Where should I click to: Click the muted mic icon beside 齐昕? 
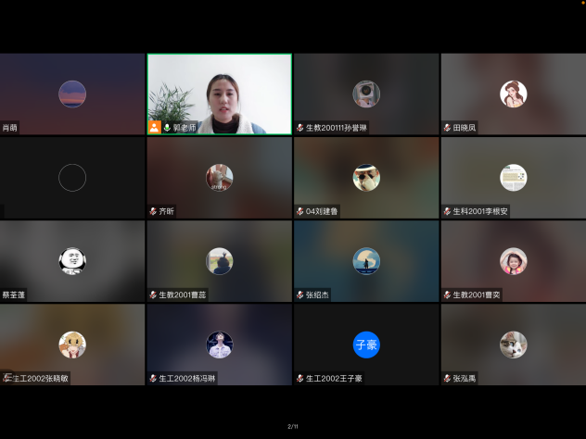point(153,211)
